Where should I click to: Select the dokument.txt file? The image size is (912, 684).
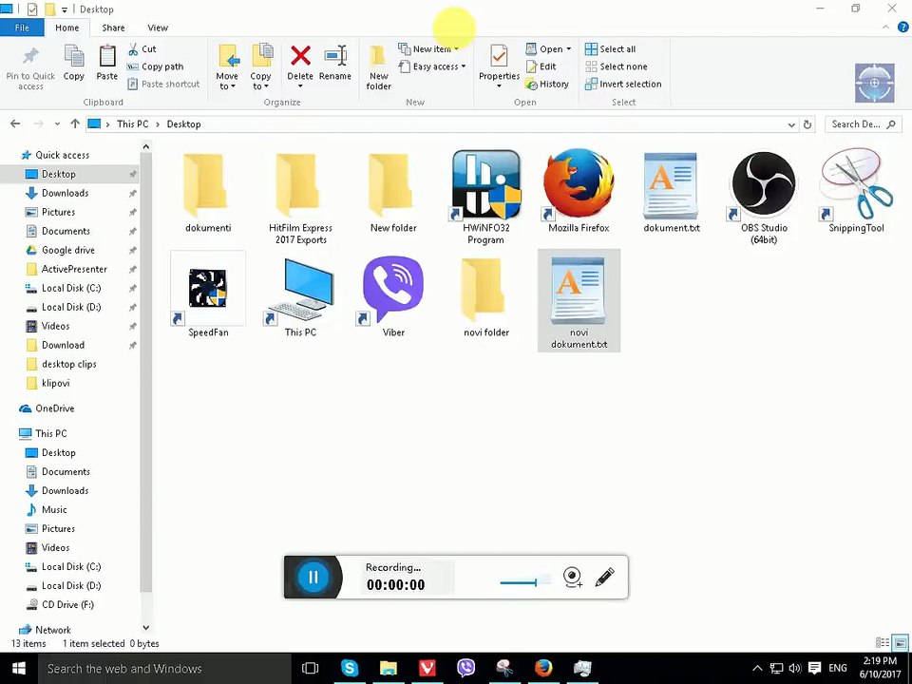coord(672,192)
